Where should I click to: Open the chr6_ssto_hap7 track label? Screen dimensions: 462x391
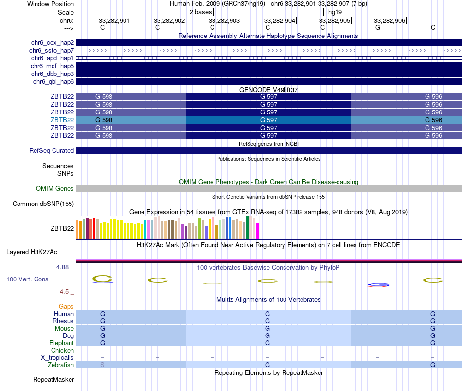(x=52, y=51)
